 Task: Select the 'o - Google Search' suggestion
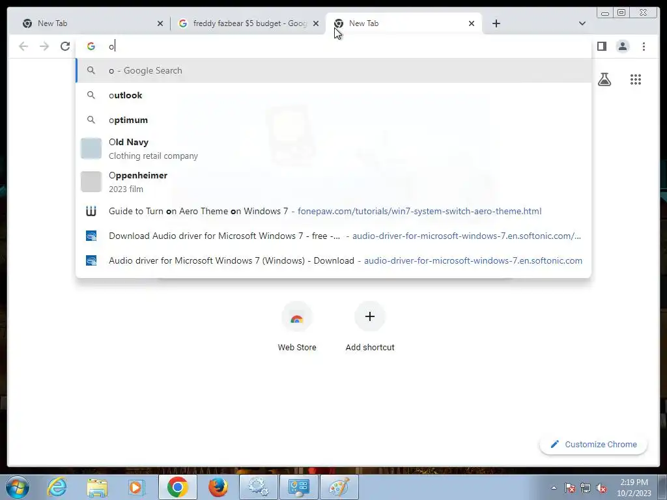[333, 70]
